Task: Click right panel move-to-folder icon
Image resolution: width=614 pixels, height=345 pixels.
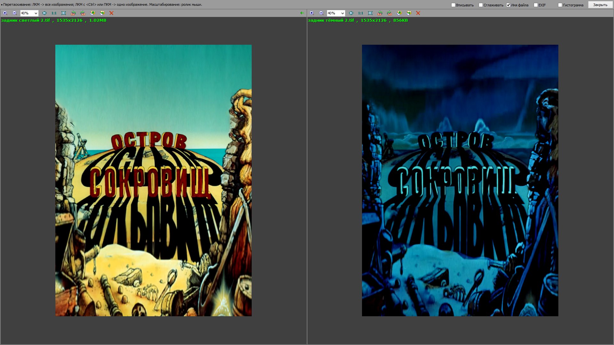Action: pyautogui.click(x=409, y=13)
